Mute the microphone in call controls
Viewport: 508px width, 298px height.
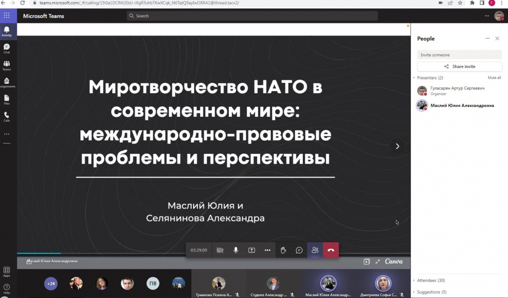(x=235, y=250)
